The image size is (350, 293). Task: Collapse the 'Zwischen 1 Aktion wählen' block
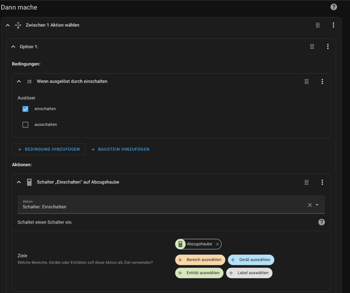pos(8,25)
